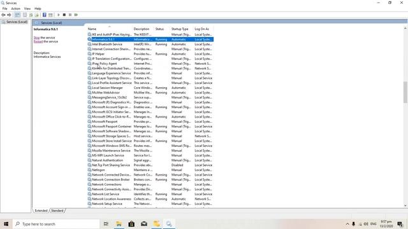Select Services (Local) in the console tree
408x229 pixels.
click(x=17, y=22)
